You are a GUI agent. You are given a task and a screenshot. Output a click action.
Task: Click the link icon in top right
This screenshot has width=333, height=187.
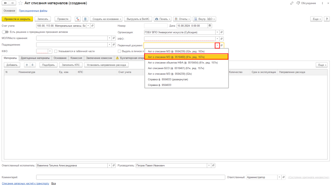point(292,3)
